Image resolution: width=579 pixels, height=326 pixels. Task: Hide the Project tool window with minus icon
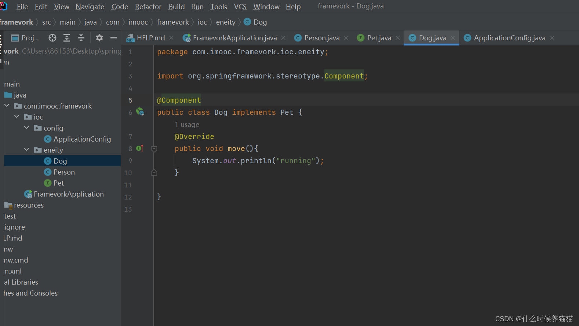point(114,38)
